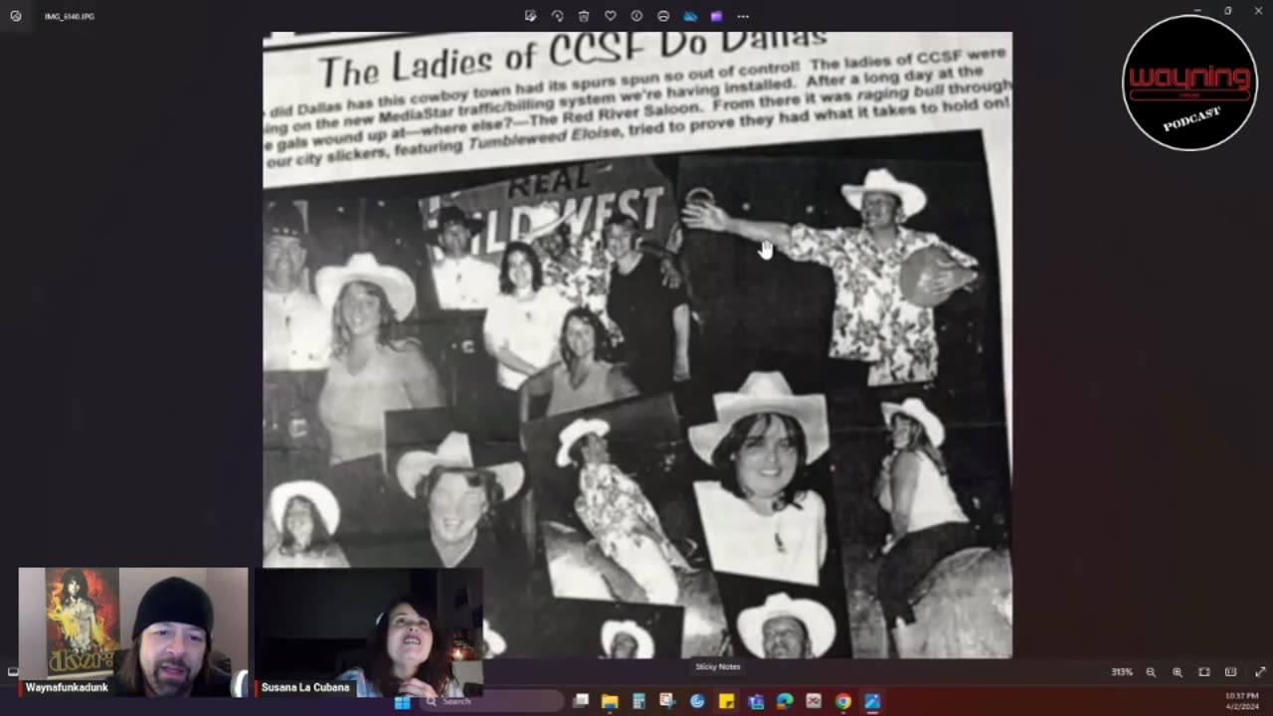The height and width of the screenshot is (716, 1273).
Task: Delete the photo with the trash icon
Action: click(584, 16)
